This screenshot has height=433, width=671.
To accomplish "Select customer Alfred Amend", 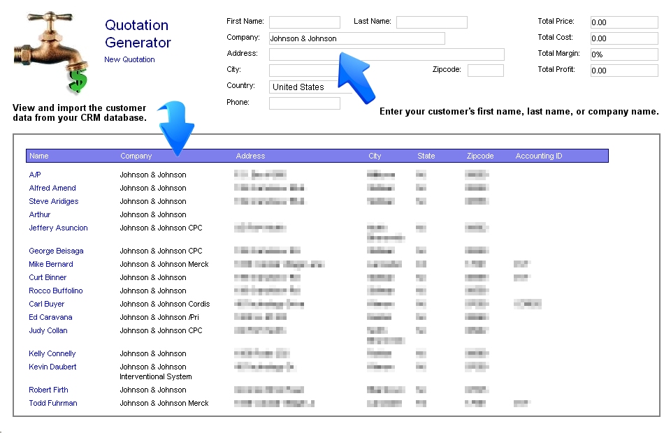I will tap(52, 188).
